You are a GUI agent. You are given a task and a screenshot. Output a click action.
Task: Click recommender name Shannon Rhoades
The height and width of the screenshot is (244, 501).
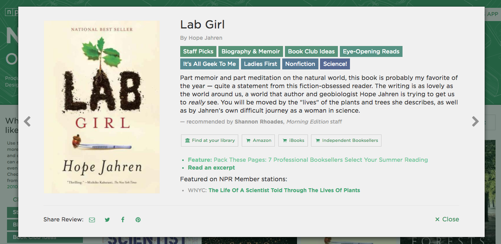coord(259,122)
